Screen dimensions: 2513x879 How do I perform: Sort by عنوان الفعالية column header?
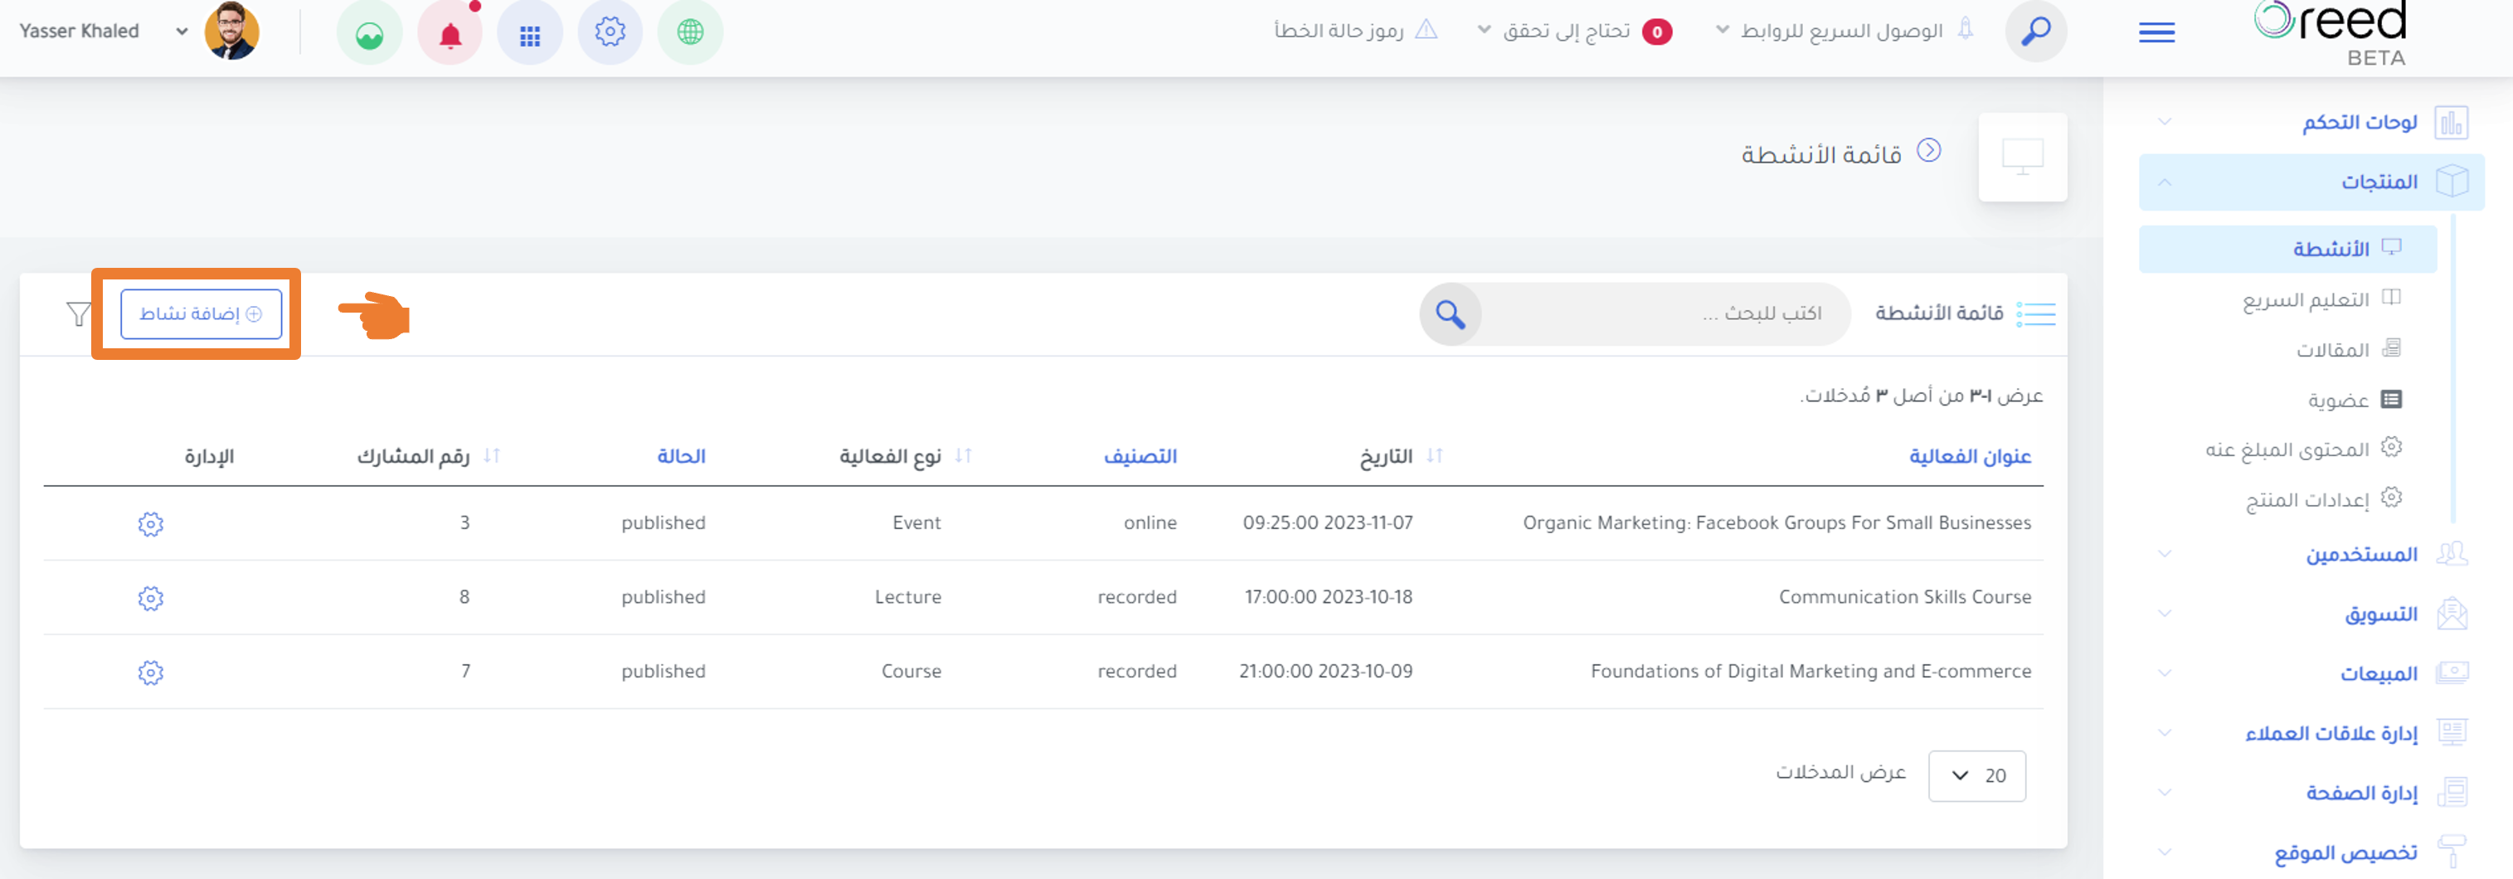coord(1970,455)
